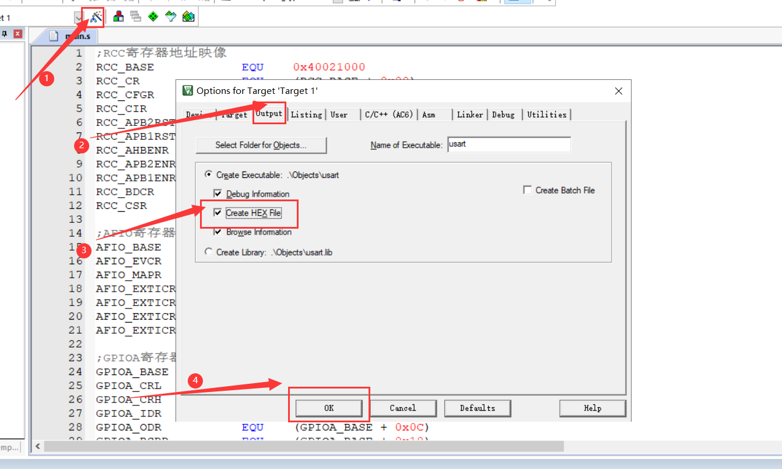Viewport: 782px width, 469px height.
Task: Click EQU on the RCC_BASE line
Action: [253, 67]
